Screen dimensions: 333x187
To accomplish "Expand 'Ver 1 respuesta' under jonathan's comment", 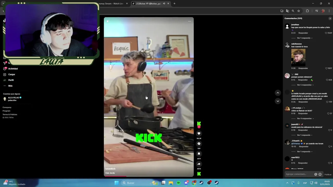I will pyautogui.click(x=305, y=38).
